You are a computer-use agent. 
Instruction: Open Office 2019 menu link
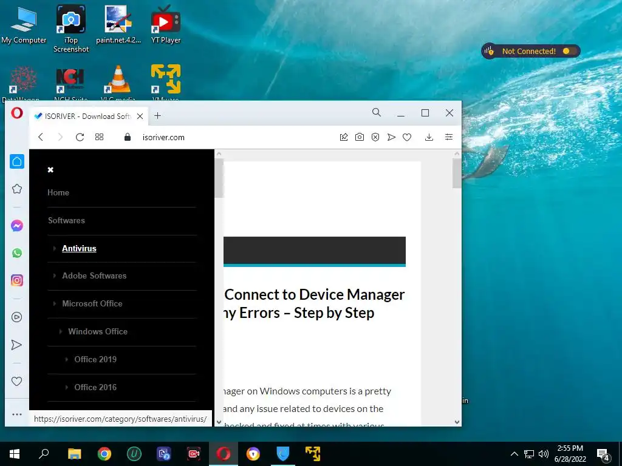tap(95, 359)
